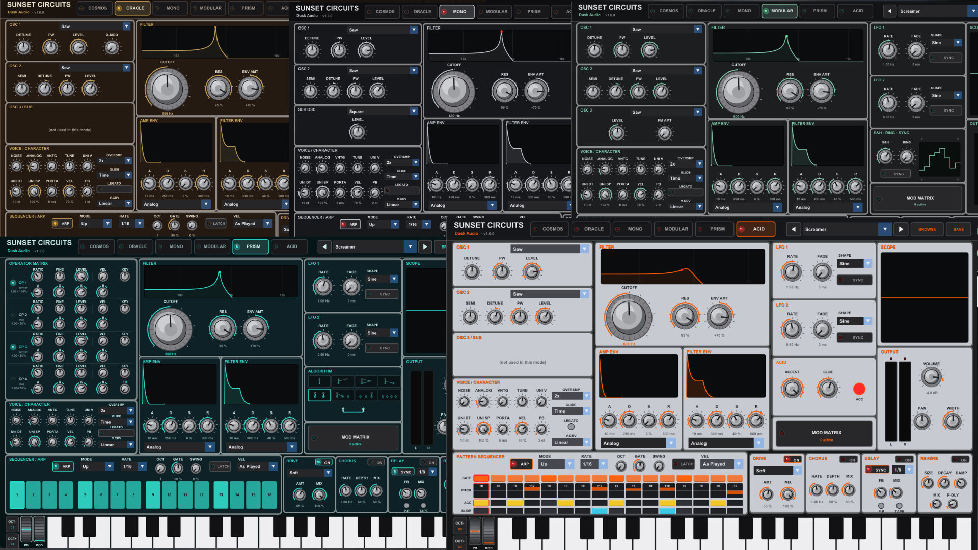Open MOD MATRIX in Prism window
The width and height of the screenshot is (978, 550).
(x=353, y=439)
